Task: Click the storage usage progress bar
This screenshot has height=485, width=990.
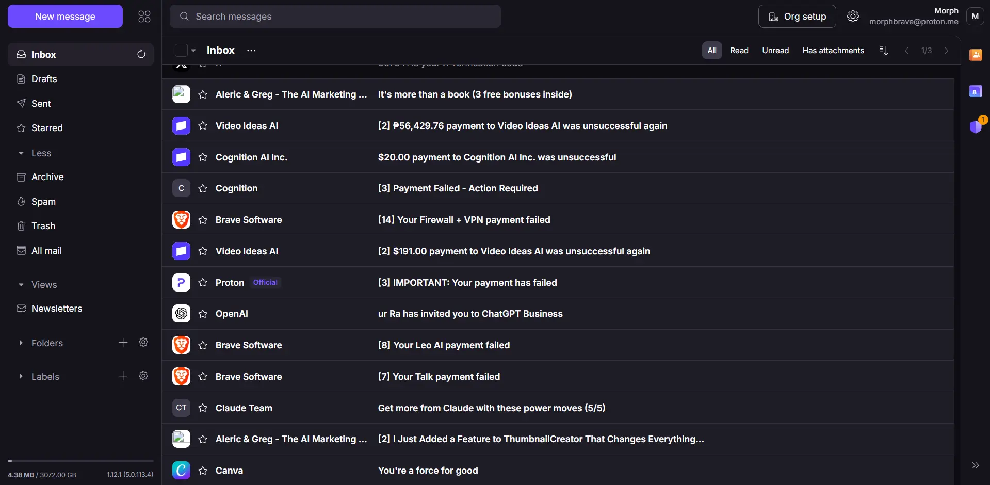Action: click(x=80, y=461)
